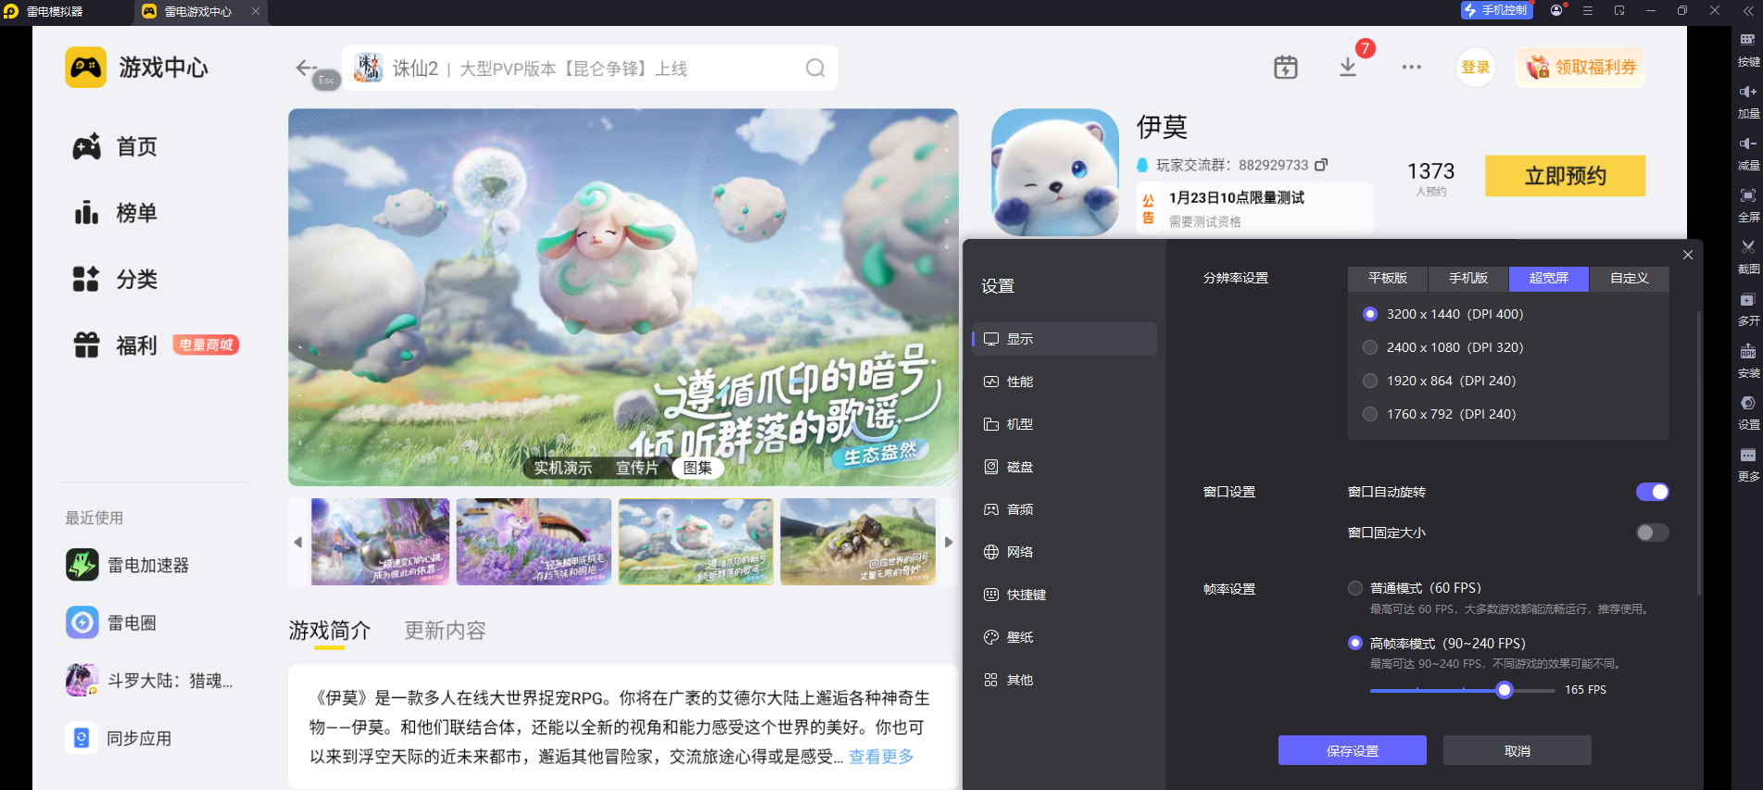Launch 斗罗大陆：猎魂 from recent apps

click(149, 681)
